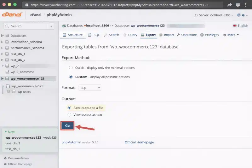Click wp_wocommerce123 database icon
Viewport: 252px width, 168px height.
[7, 78]
